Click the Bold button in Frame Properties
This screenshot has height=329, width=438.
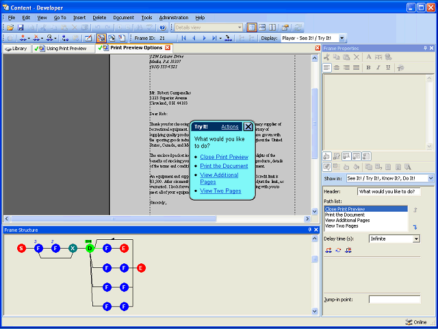(x=368, y=68)
